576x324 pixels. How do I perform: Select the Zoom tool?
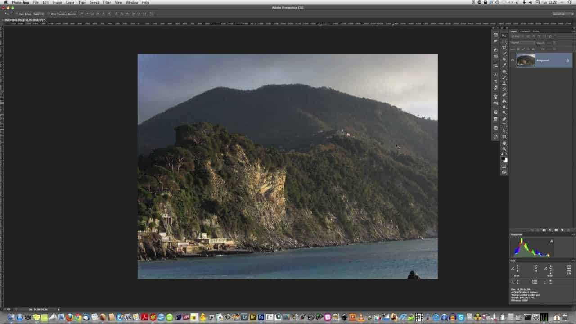(505, 149)
